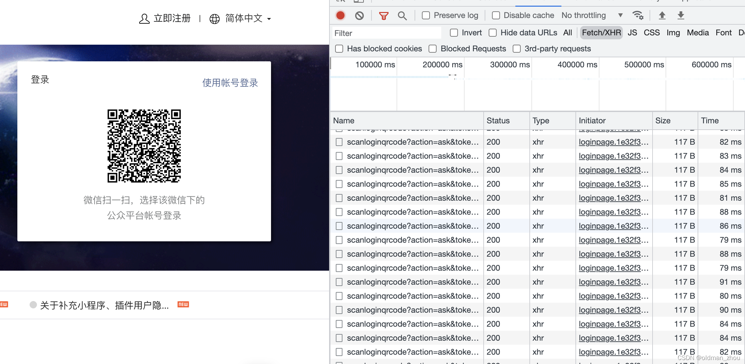
Task: Sort by Time column header
Action: click(x=721, y=121)
